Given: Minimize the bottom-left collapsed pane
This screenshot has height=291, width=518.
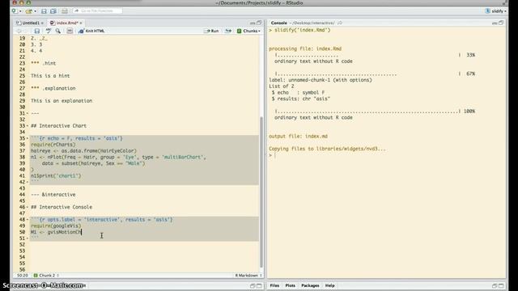Looking at the screenshot, I should pyautogui.click(x=253, y=285).
